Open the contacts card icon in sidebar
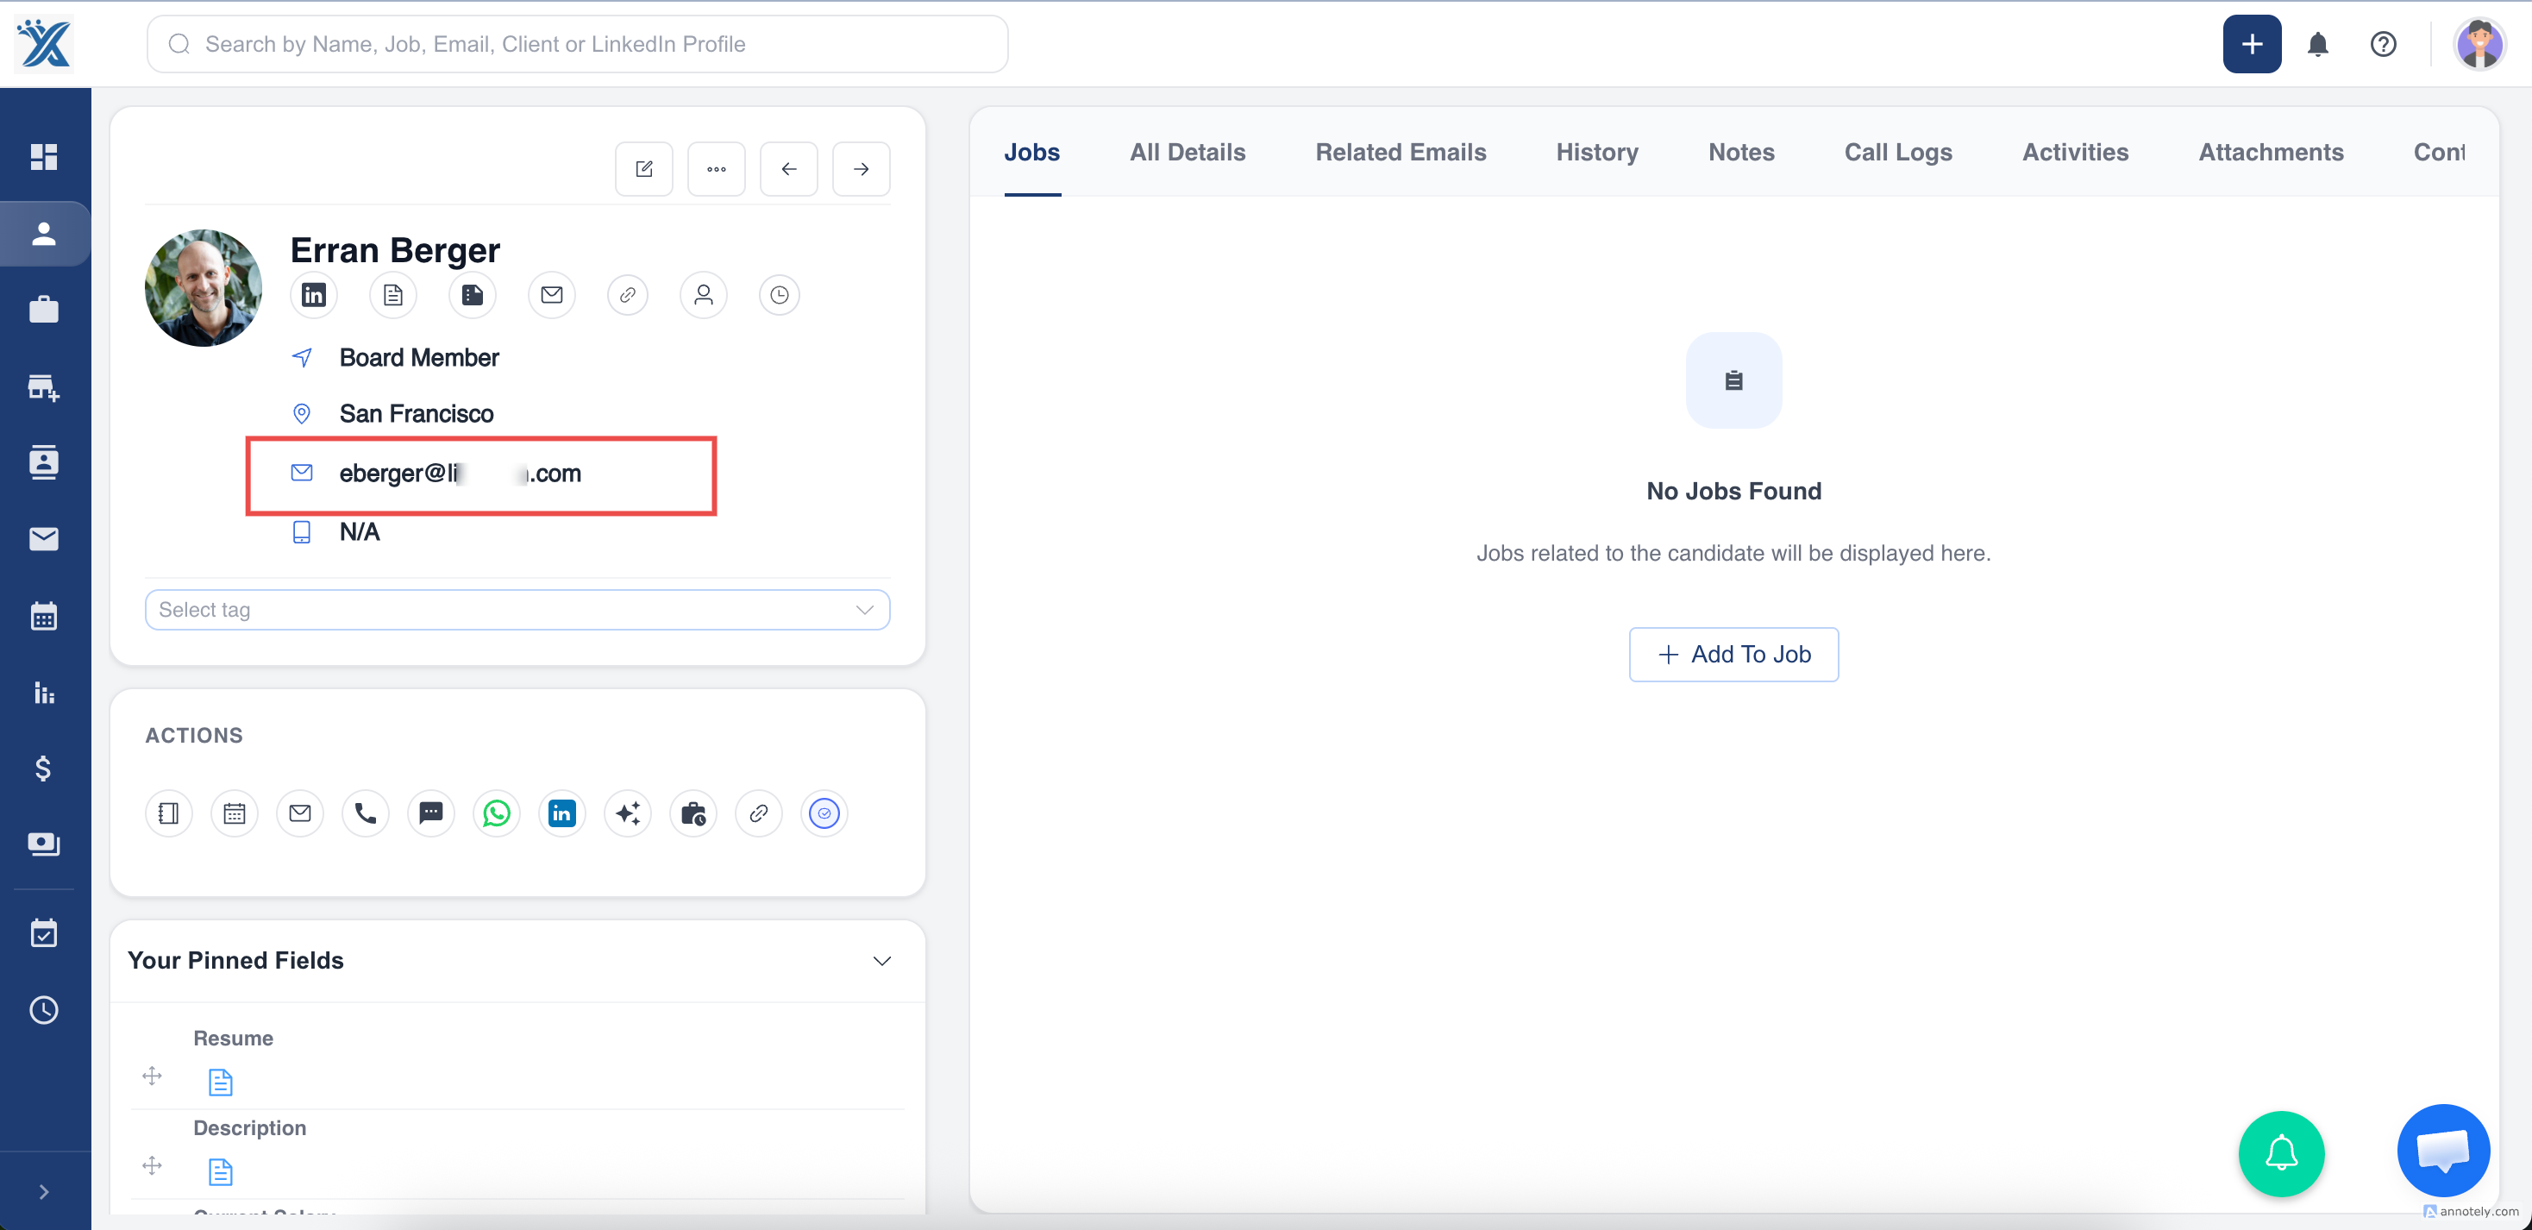2532x1230 pixels. click(x=44, y=462)
